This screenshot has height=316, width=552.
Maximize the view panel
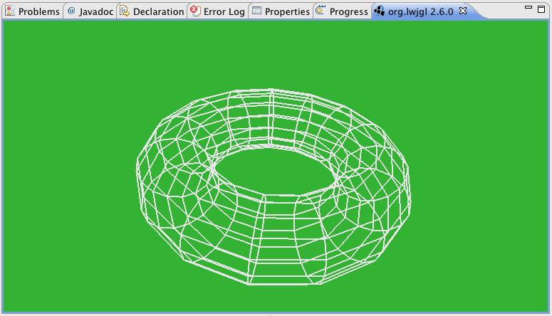click(x=541, y=9)
